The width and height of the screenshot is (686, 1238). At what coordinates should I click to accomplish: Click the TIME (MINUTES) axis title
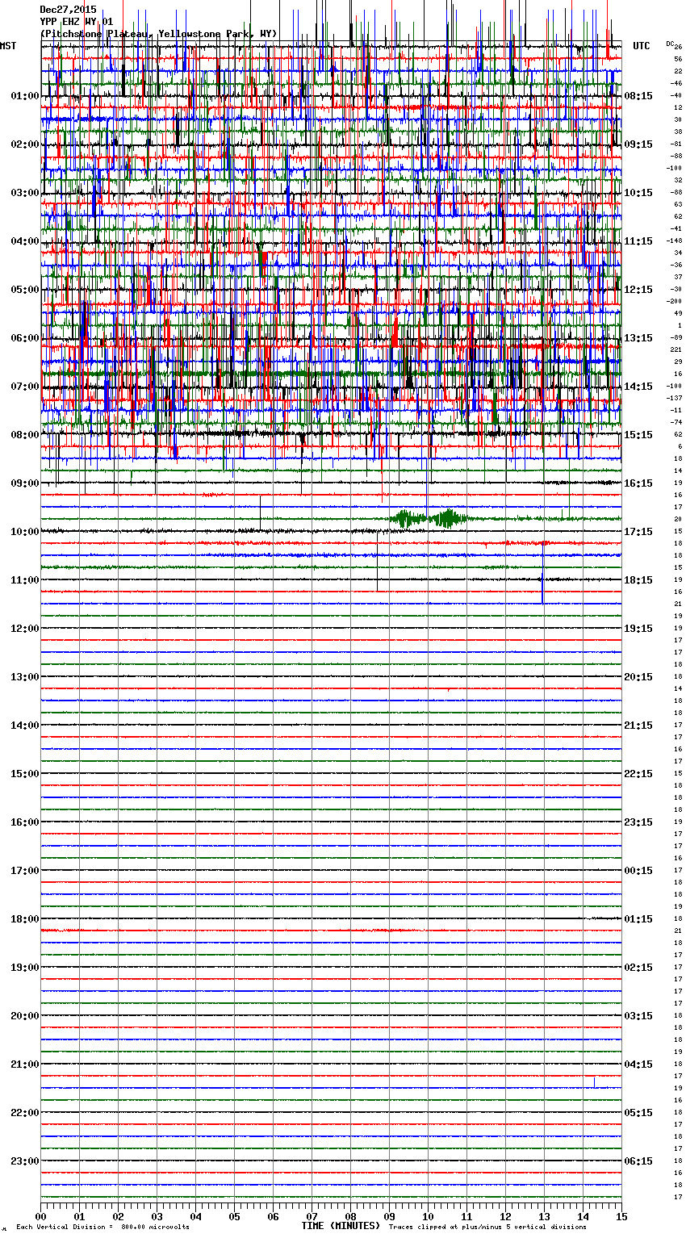tap(341, 1226)
